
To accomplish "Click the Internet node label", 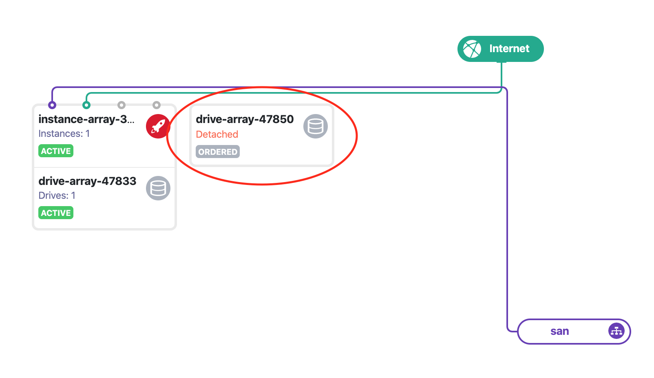I will click(x=509, y=49).
